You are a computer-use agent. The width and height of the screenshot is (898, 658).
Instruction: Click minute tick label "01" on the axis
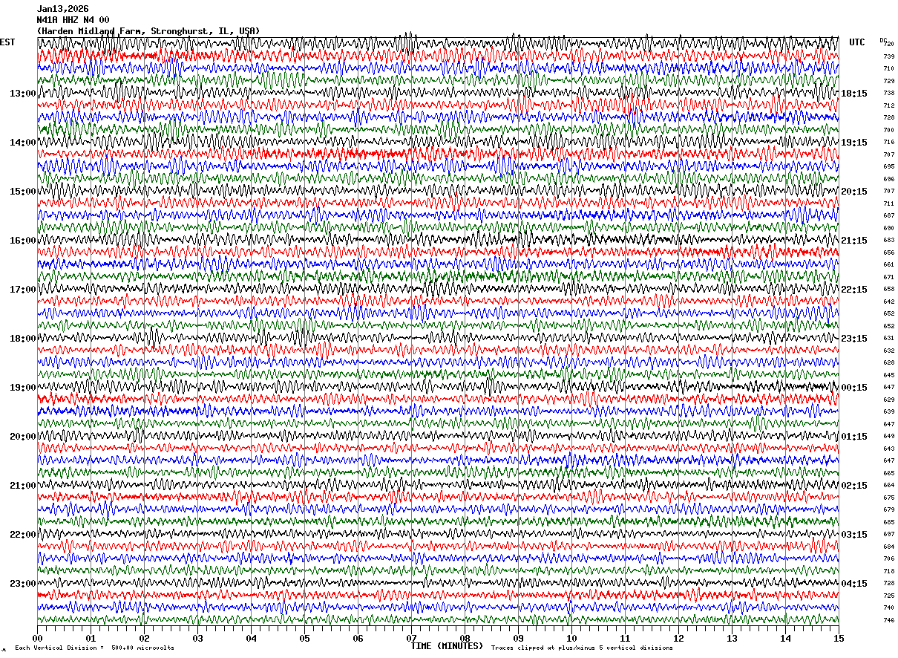pyautogui.click(x=91, y=638)
